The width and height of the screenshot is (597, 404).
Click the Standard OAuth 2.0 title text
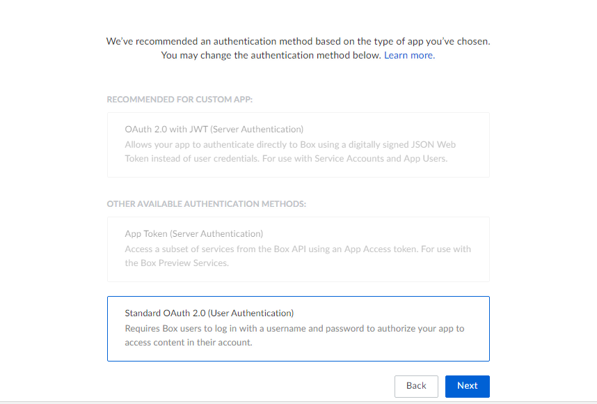209,313
